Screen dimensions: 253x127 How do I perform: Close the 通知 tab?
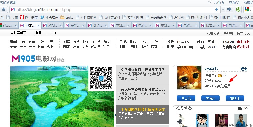(61, 25)
